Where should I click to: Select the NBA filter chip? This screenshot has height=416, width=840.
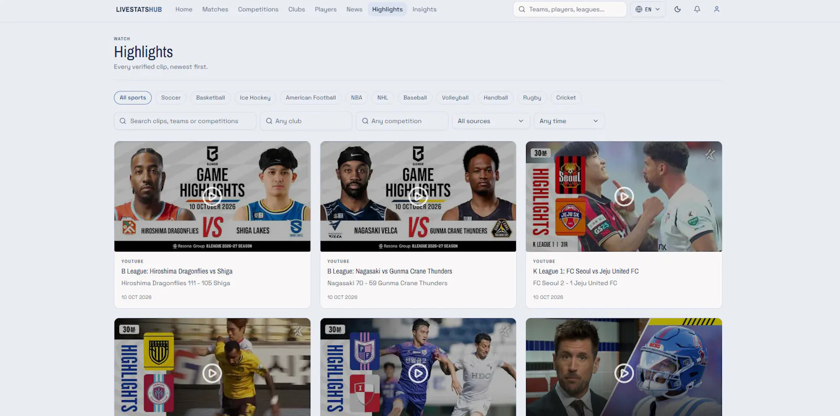point(356,98)
